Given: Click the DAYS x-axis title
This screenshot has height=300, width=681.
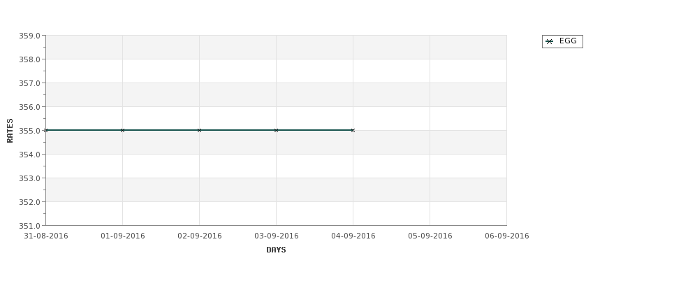Looking at the screenshot, I should (x=276, y=250).
